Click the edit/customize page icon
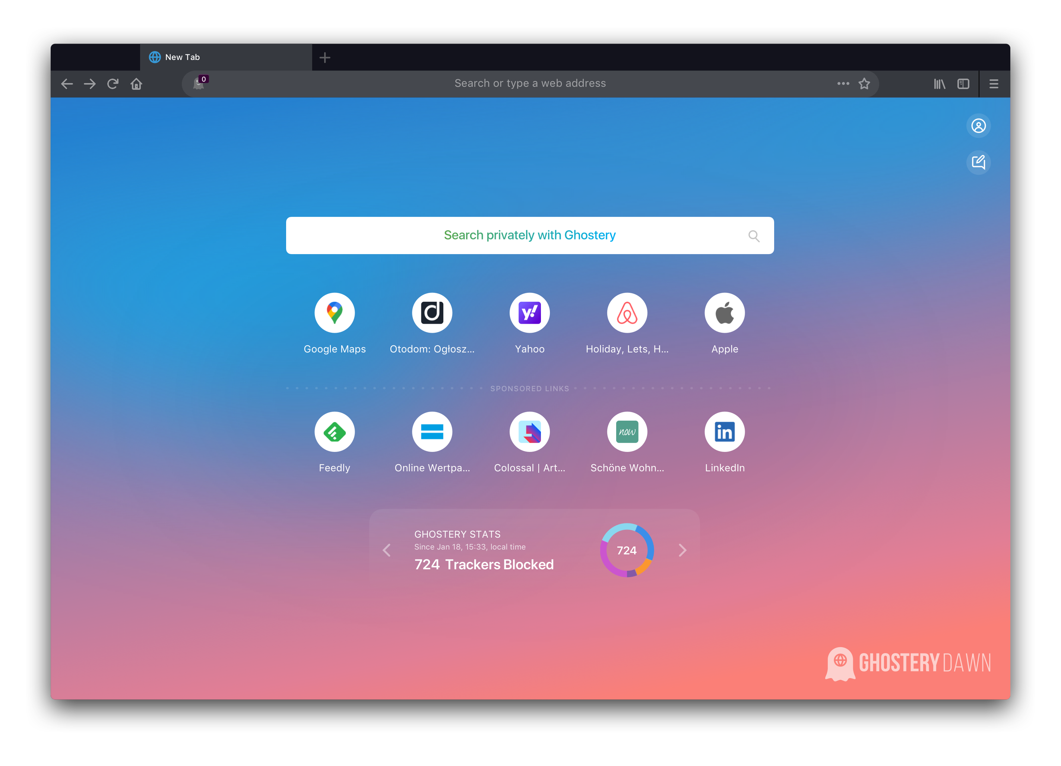Image resolution: width=1061 pixels, height=766 pixels. click(978, 162)
